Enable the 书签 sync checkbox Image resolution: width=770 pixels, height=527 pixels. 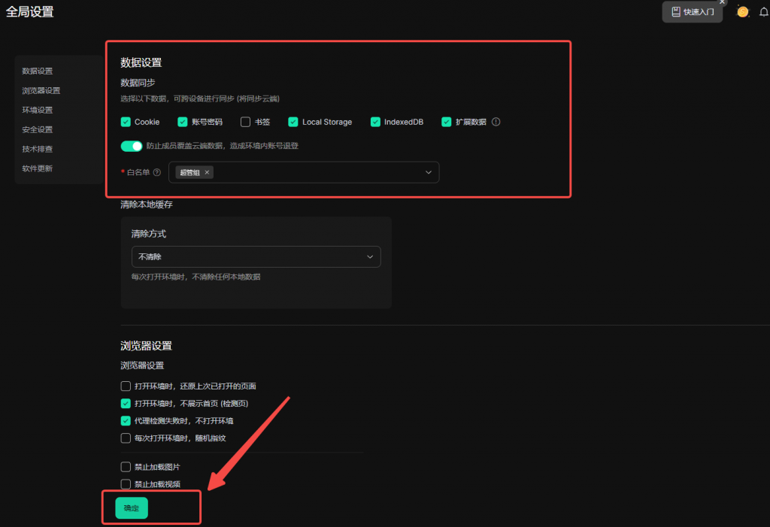pos(245,122)
